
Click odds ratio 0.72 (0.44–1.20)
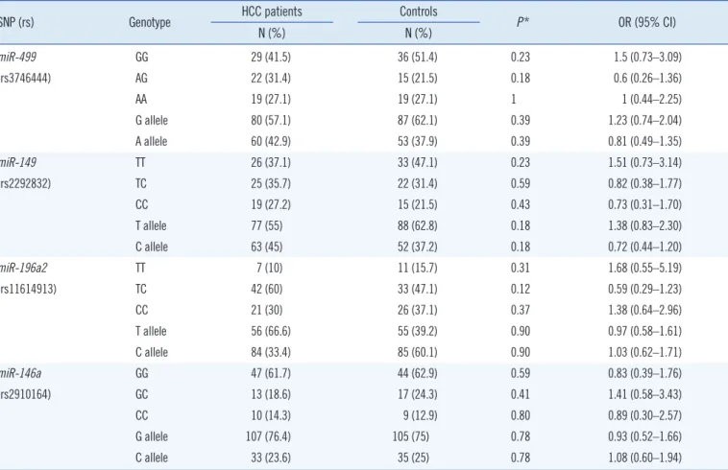[645, 247]
